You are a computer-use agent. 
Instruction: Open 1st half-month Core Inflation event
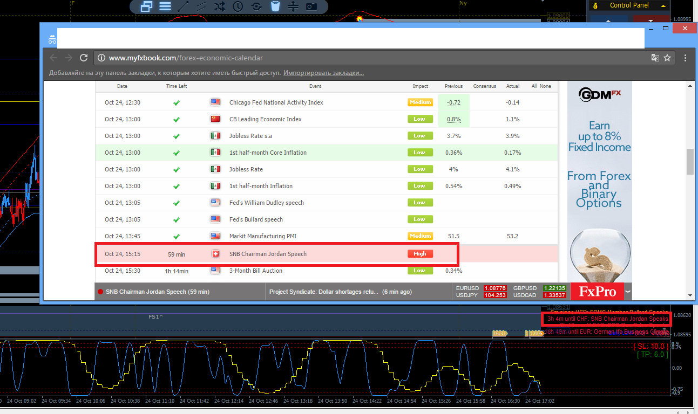click(x=268, y=153)
